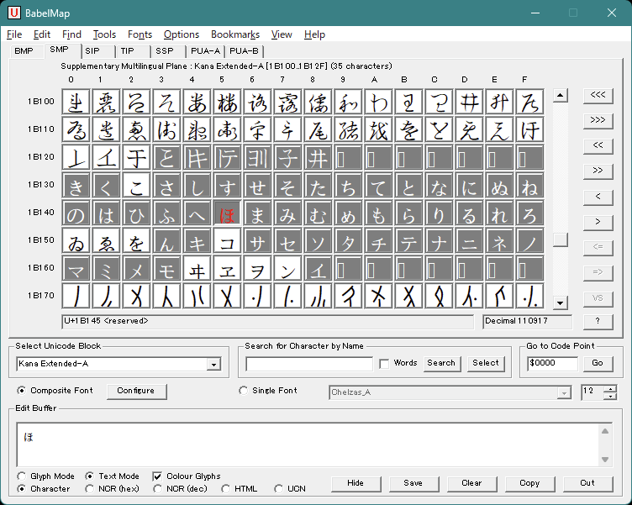Open the Options menu
Image resolution: width=632 pixels, height=505 pixels.
click(x=182, y=34)
